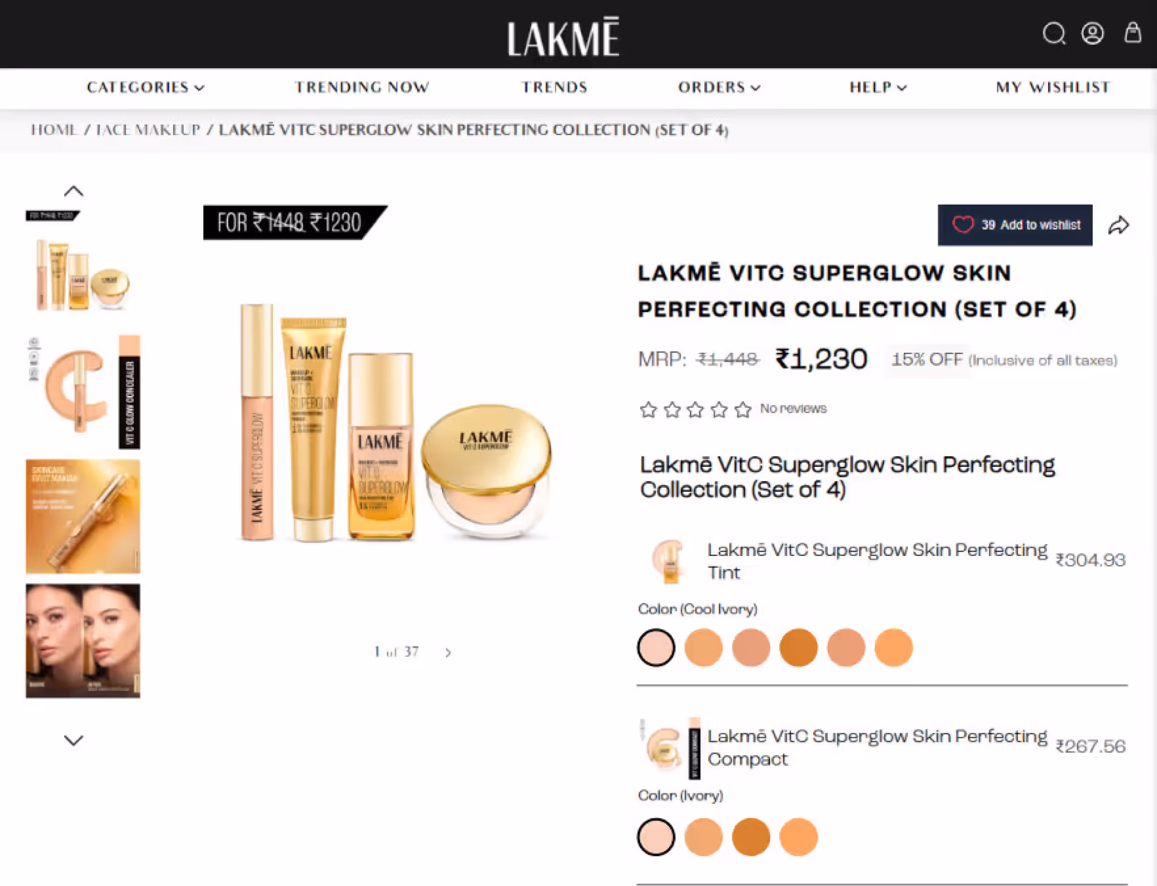1157x886 pixels.
Task: Select the darkest compact shade swatch
Action: (x=751, y=837)
